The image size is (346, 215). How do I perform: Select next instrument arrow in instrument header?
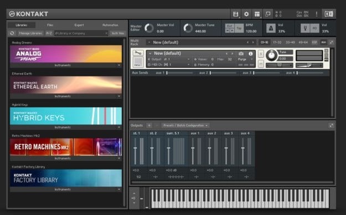[232, 54]
